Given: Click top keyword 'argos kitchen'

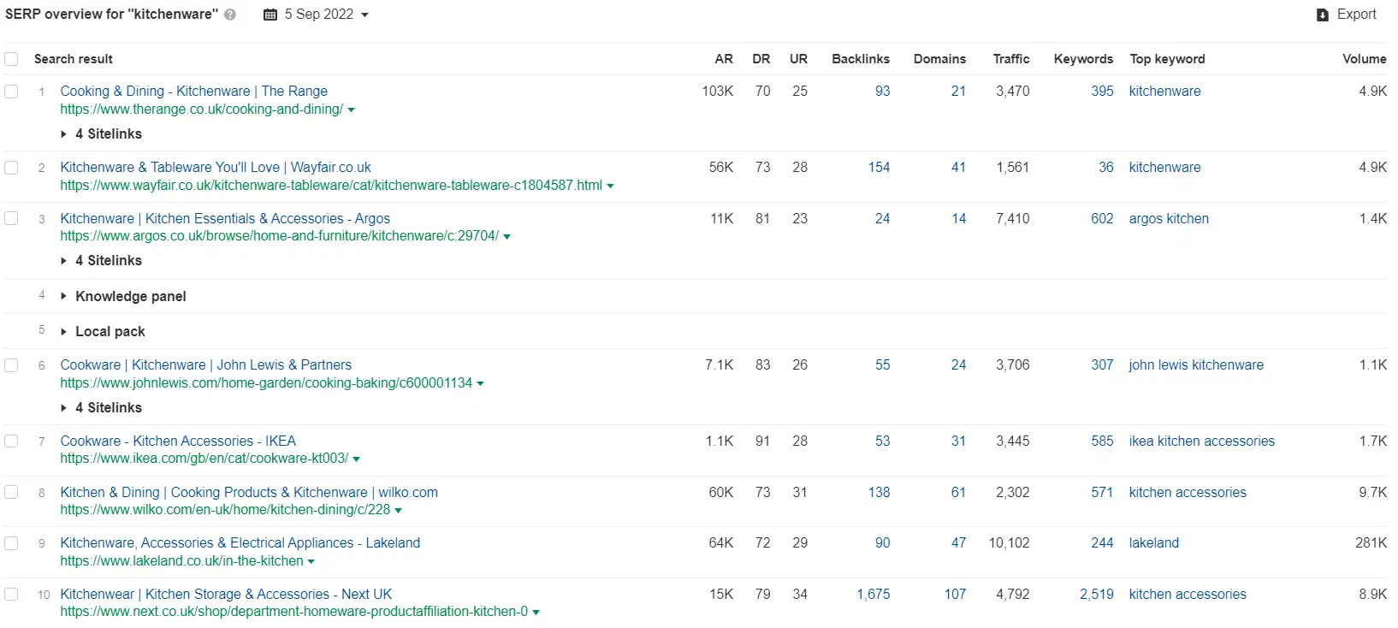Looking at the screenshot, I should 1169,219.
